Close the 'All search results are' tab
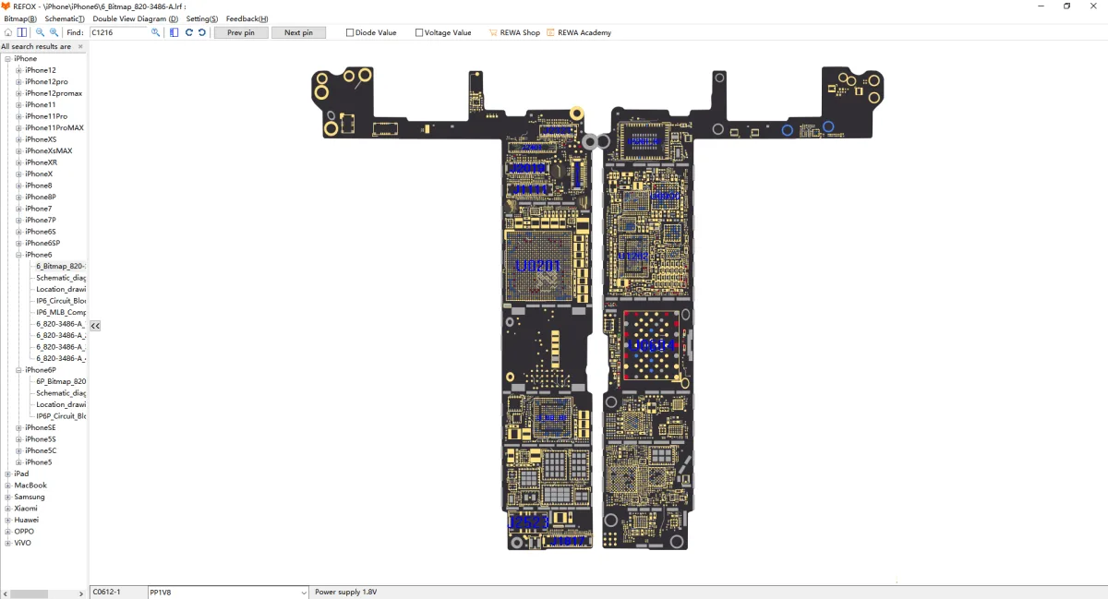Image resolution: width=1108 pixels, height=599 pixels. 80,46
